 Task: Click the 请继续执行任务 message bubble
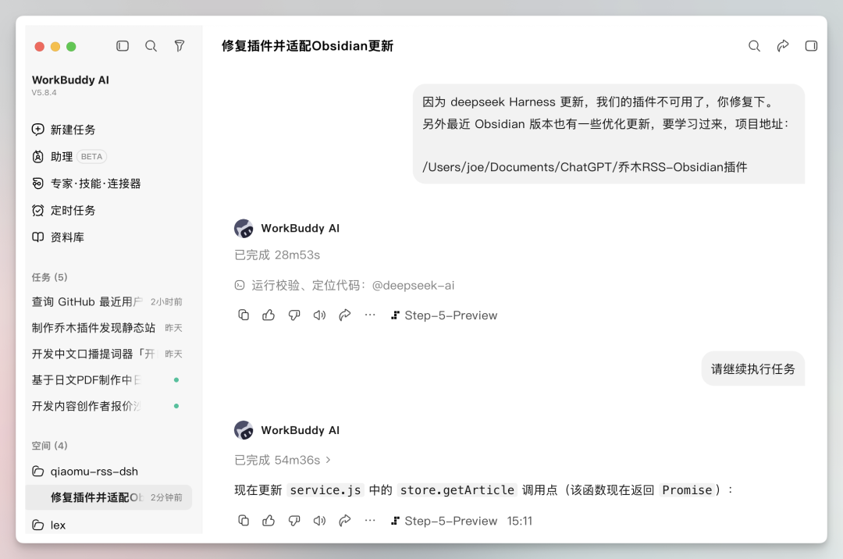(752, 369)
